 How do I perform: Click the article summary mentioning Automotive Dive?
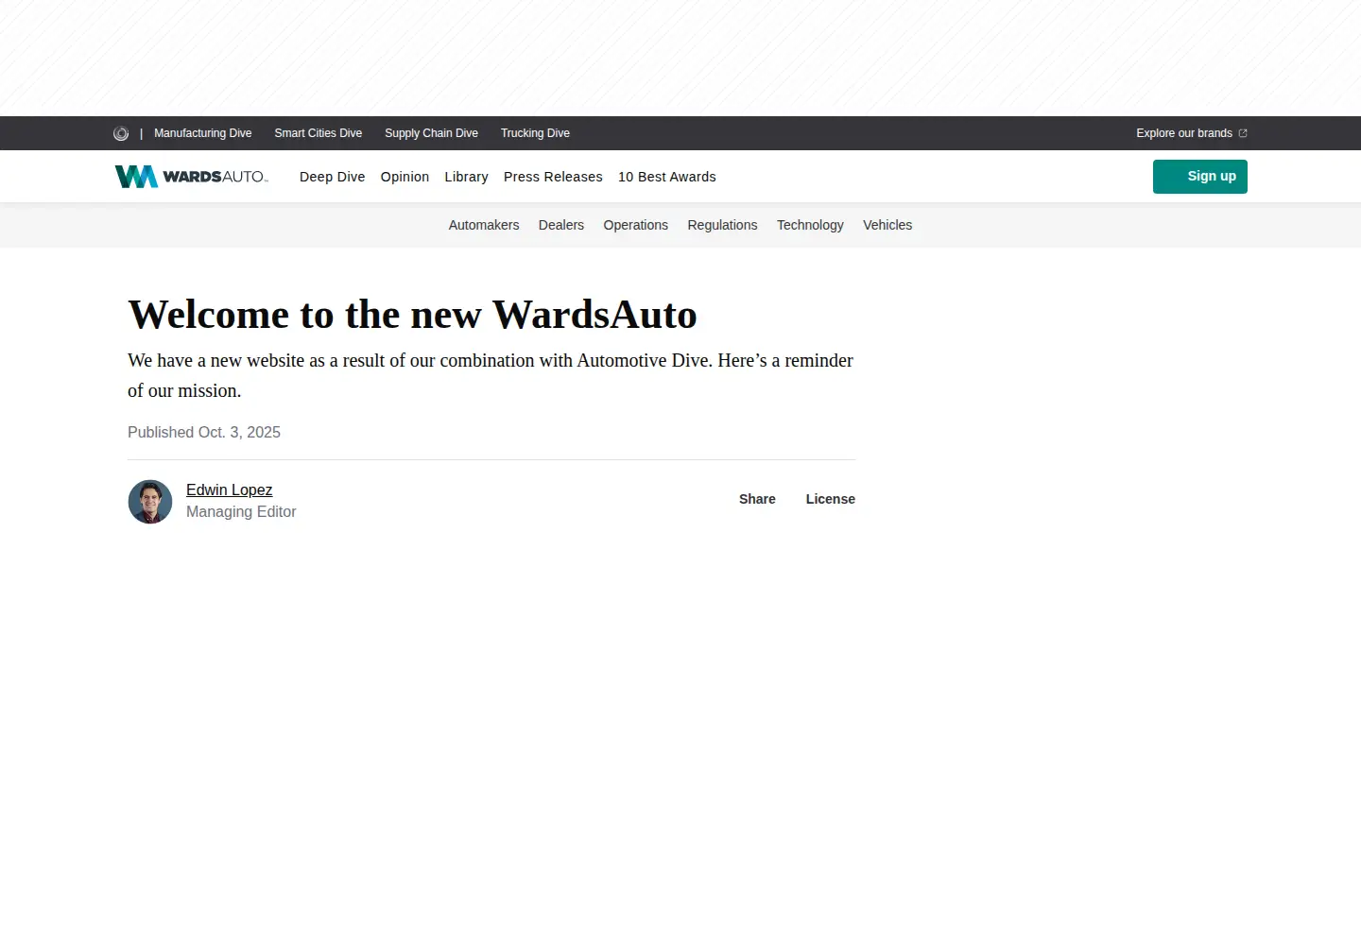coord(491,375)
